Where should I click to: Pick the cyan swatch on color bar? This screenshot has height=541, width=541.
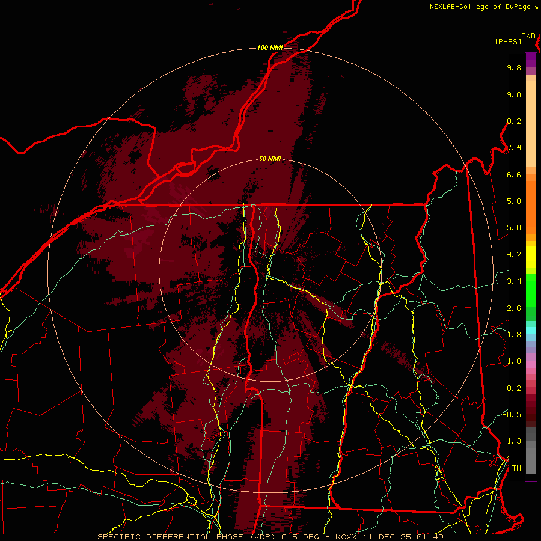531,331
